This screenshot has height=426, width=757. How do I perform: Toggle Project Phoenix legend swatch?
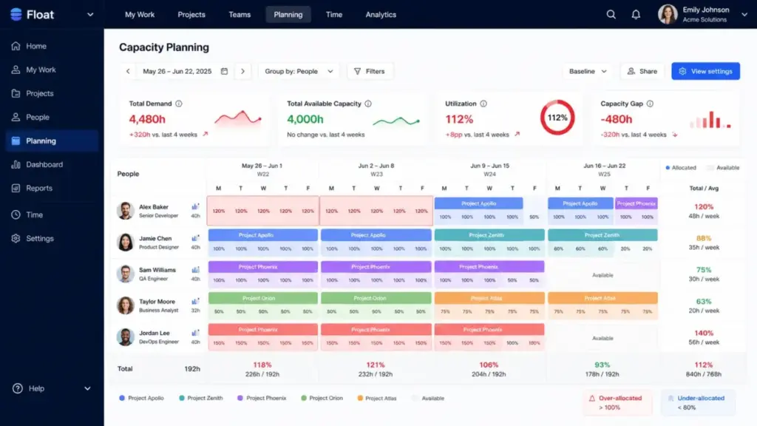[x=240, y=398]
